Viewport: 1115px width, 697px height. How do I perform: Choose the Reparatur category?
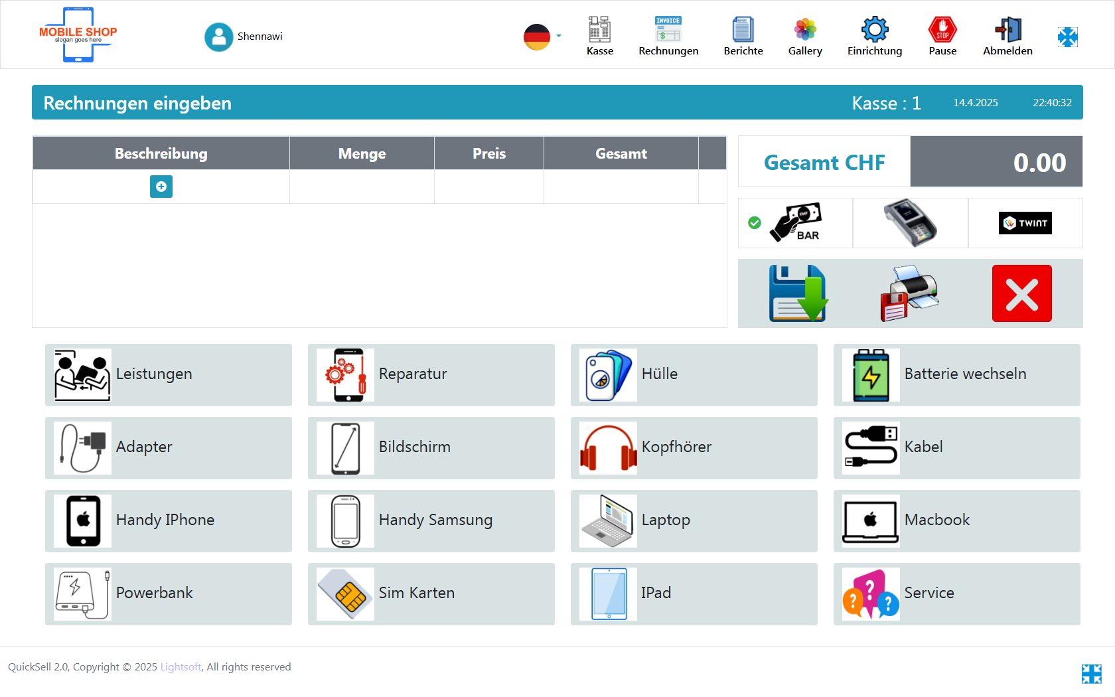[x=431, y=374]
